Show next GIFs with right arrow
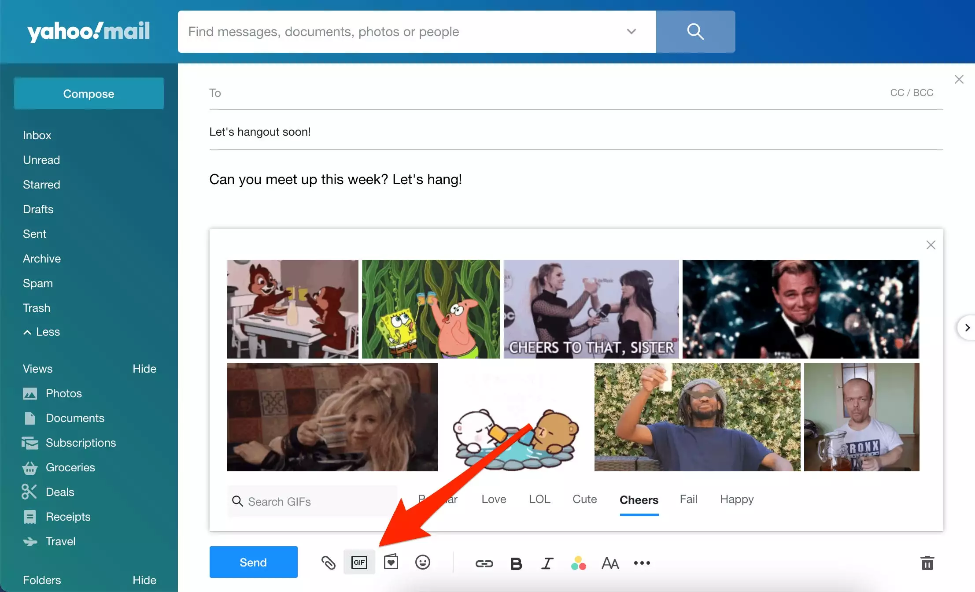Screen dimensions: 975x592 [967, 328]
